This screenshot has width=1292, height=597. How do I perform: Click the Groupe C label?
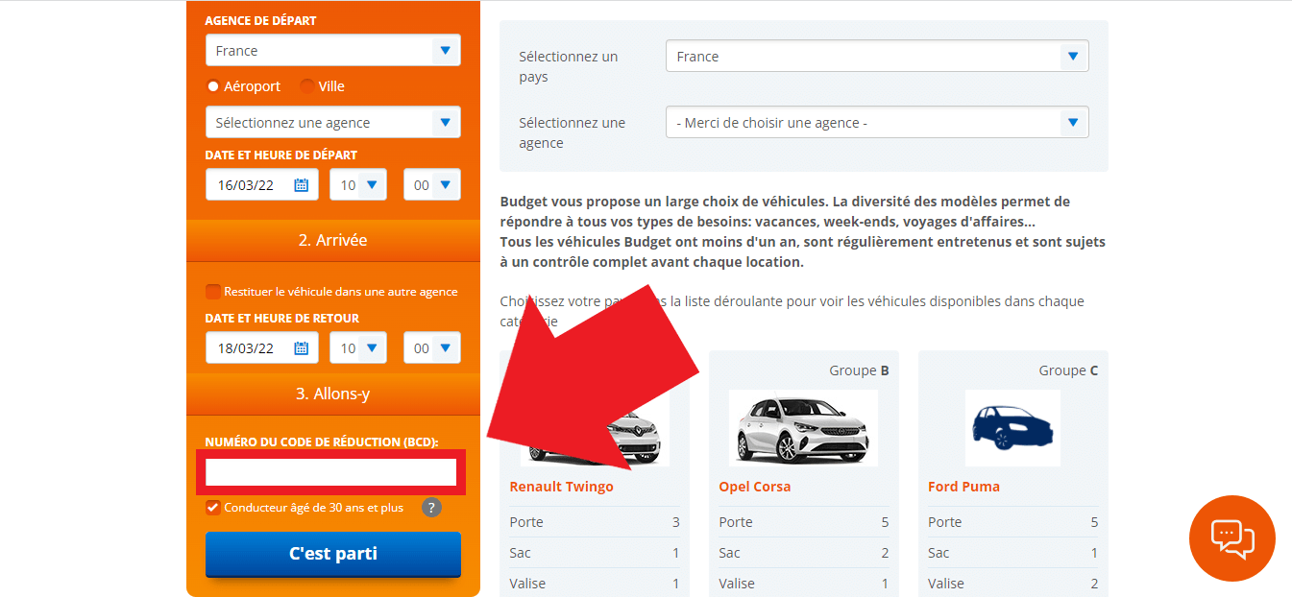(1068, 370)
